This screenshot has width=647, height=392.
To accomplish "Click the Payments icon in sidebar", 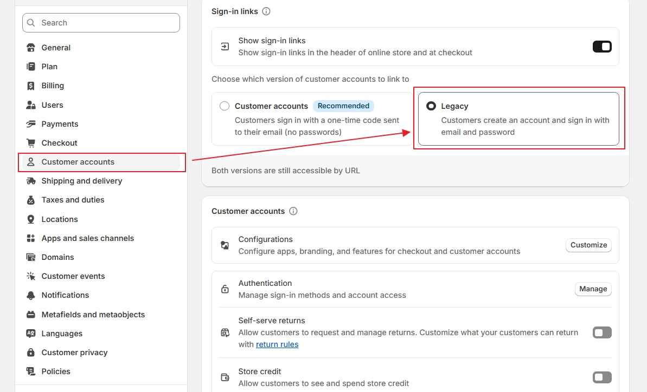I will click(31, 124).
